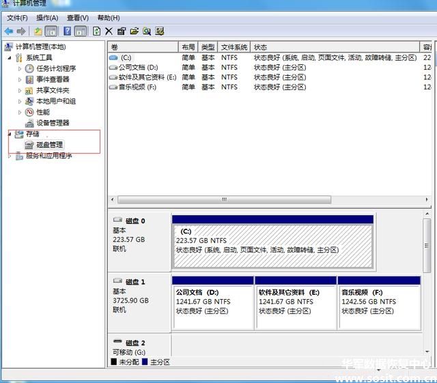Click the black X delete toolbar icon
This screenshot has width=437, height=383.
[x=109, y=31]
